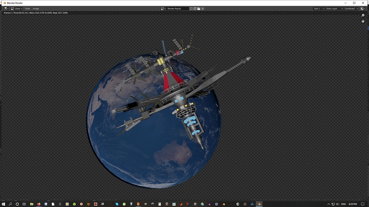
Task: Click the pan hand gizmo
Action: pos(363,21)
